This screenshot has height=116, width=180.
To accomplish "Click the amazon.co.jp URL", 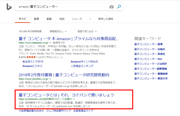I will coord(33,43).
